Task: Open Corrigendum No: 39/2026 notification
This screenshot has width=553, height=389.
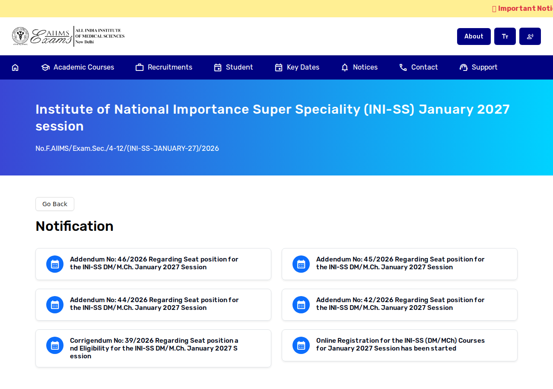Action: [x=153, y=348]
